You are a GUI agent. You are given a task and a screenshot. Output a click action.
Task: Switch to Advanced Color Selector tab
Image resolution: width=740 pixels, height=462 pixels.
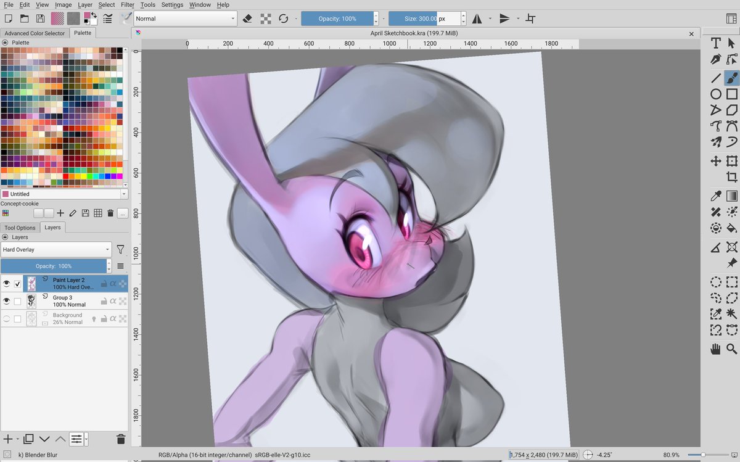click(x=35, y=33)
